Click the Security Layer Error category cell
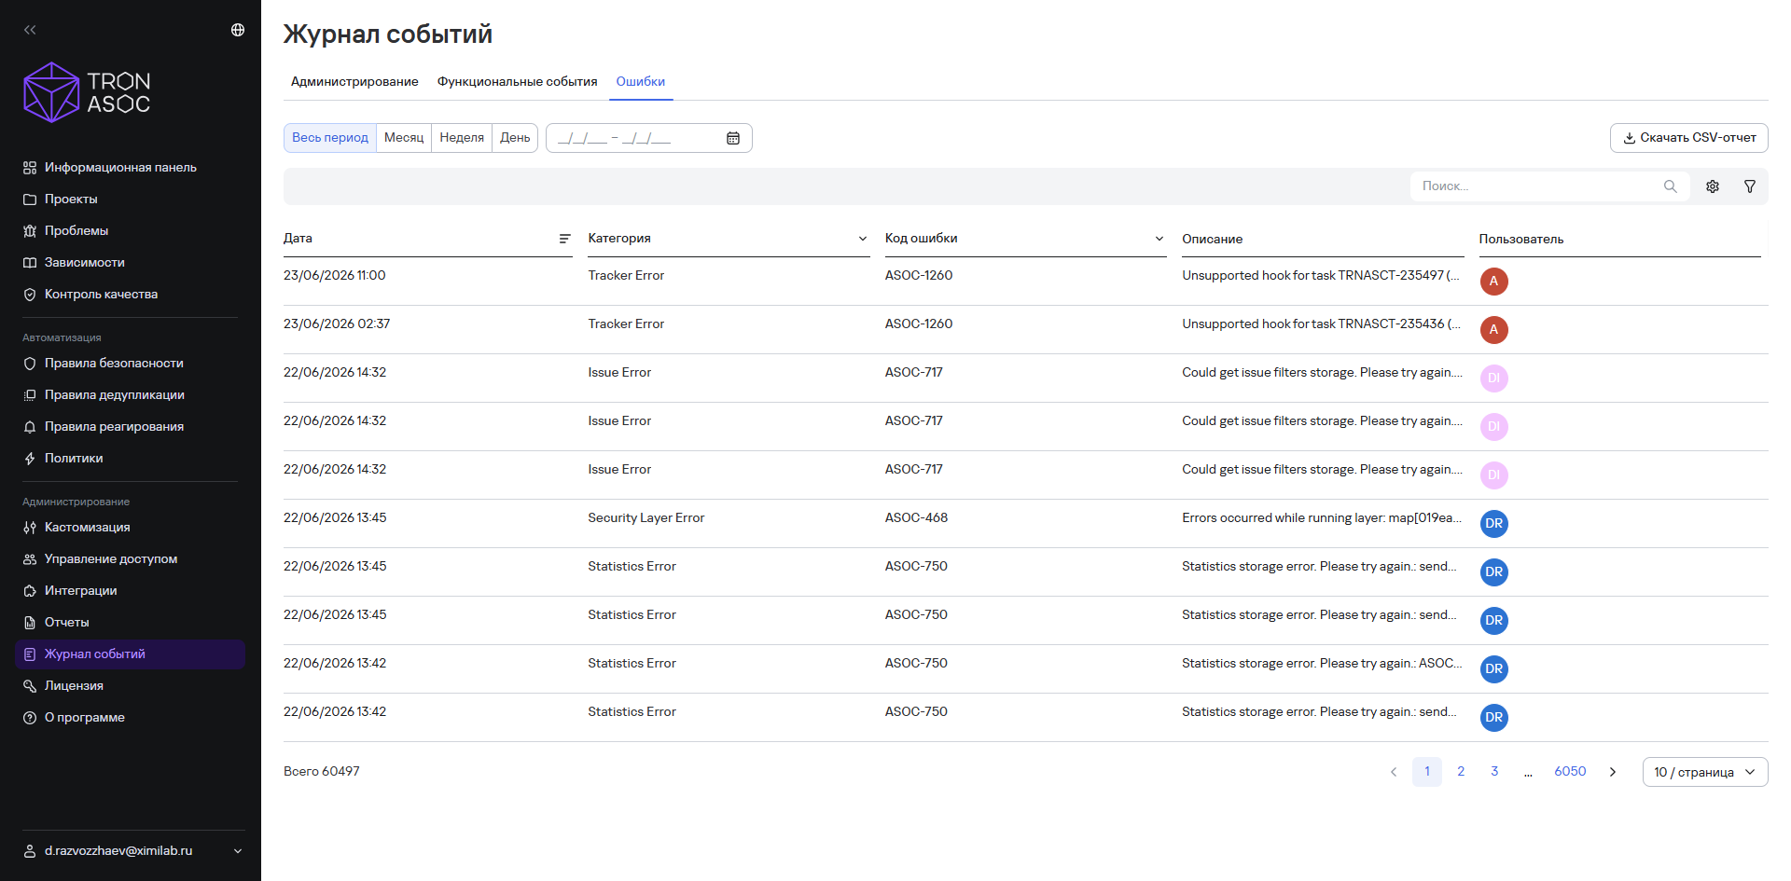This screenshot has width=1791, height=881. [x=646, y=518]
